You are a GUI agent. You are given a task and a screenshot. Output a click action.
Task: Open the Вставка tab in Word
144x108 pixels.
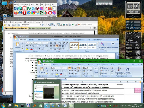click(x=32, y=40)
